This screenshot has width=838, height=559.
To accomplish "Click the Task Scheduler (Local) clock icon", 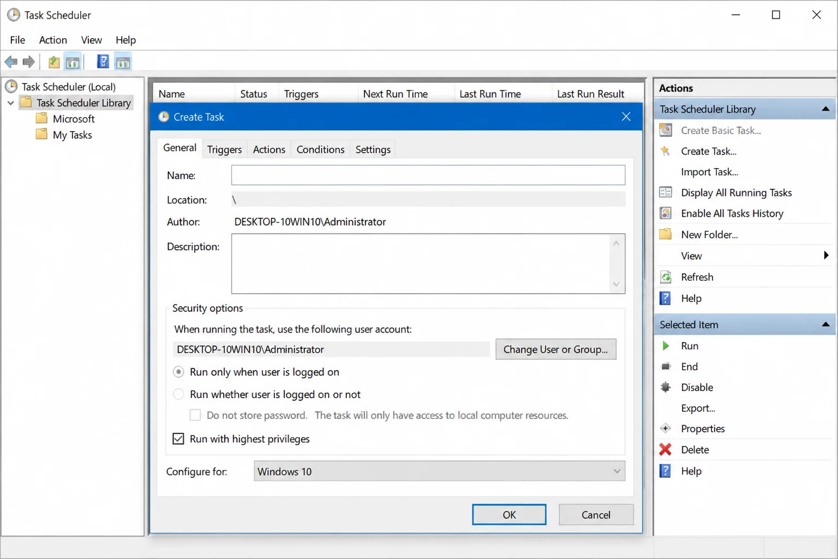I will (11, 86).
